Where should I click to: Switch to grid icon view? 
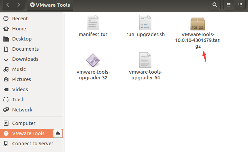click(240, 5)
